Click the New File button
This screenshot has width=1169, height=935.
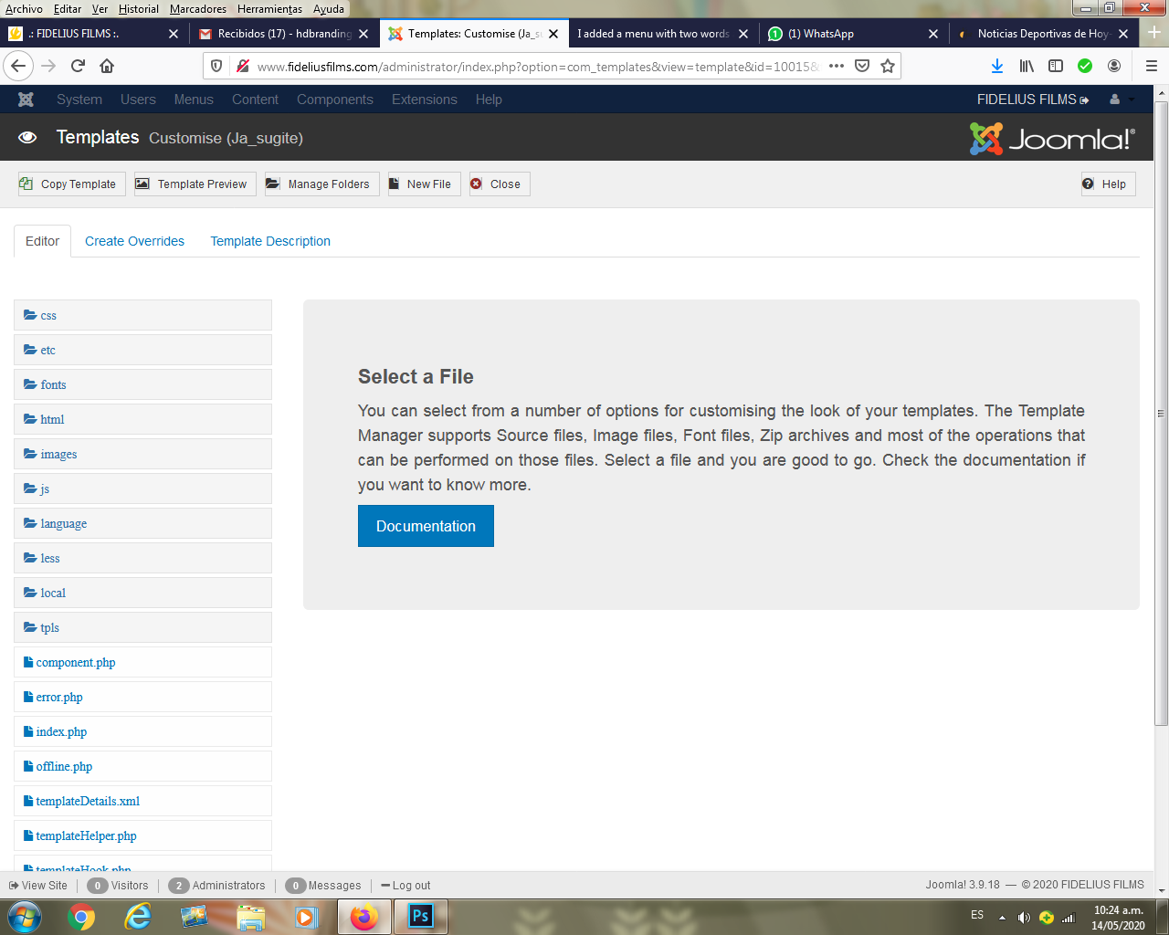pos(425,184)
